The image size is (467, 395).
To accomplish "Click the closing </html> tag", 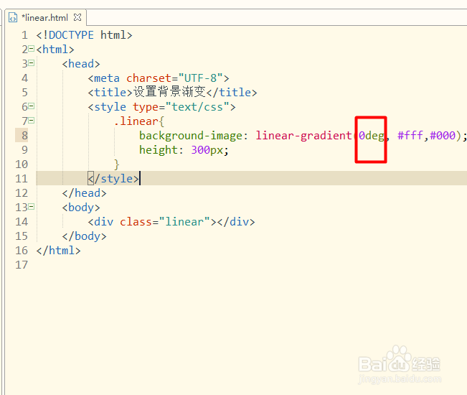I will pyautogui.click(x=58, y=251).
